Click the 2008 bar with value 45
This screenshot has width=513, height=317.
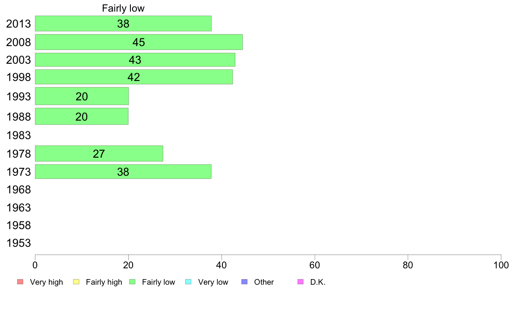tap(139, 42)
